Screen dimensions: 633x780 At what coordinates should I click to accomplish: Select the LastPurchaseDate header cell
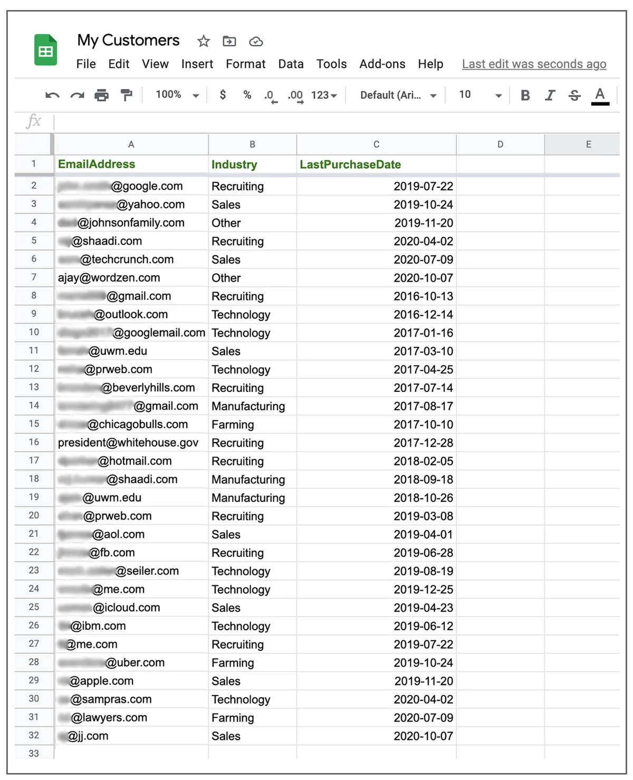pyautogui.click(x=376, y=164)
